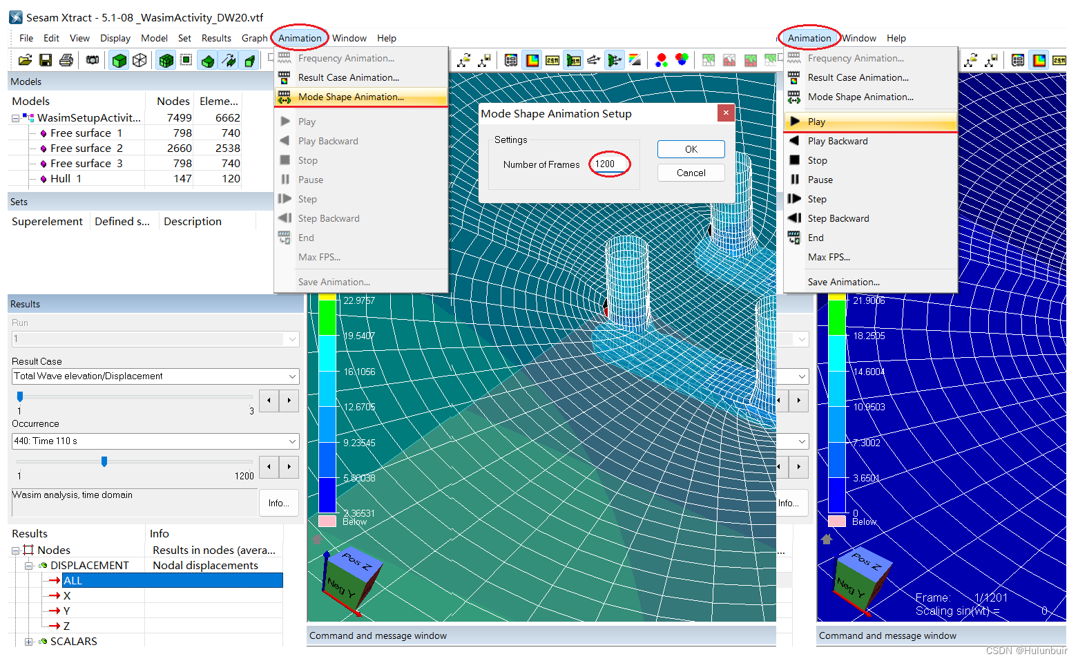The image size is (1078, 661).
Task: Toggle the green extruded beam icon
Action: [x=249, y=61]
